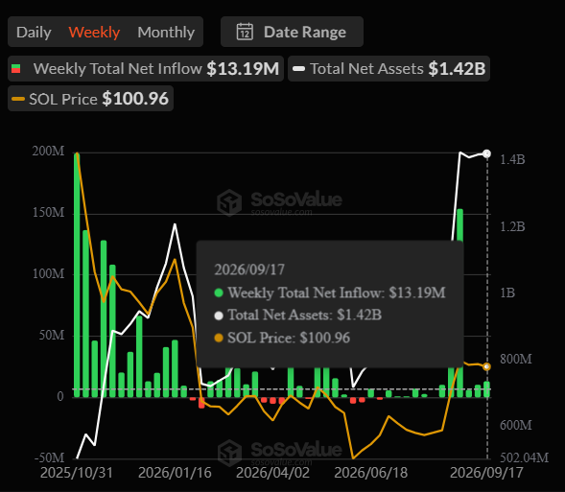Click the white net assets end marker
Screen dimensions: 565x492
point(486,153)
